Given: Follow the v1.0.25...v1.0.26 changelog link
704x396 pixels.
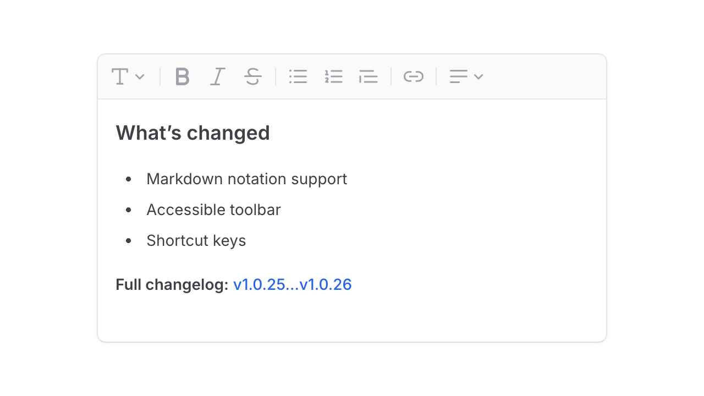Looking at the screenshot, I should point(293,284).
